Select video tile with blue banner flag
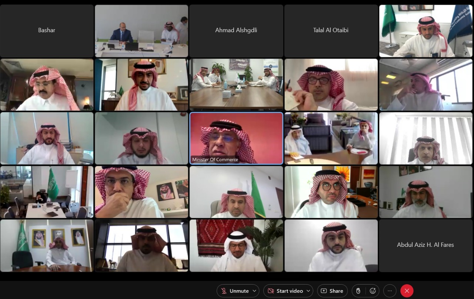Screen dimensions: 474x299 click(425, 30)
